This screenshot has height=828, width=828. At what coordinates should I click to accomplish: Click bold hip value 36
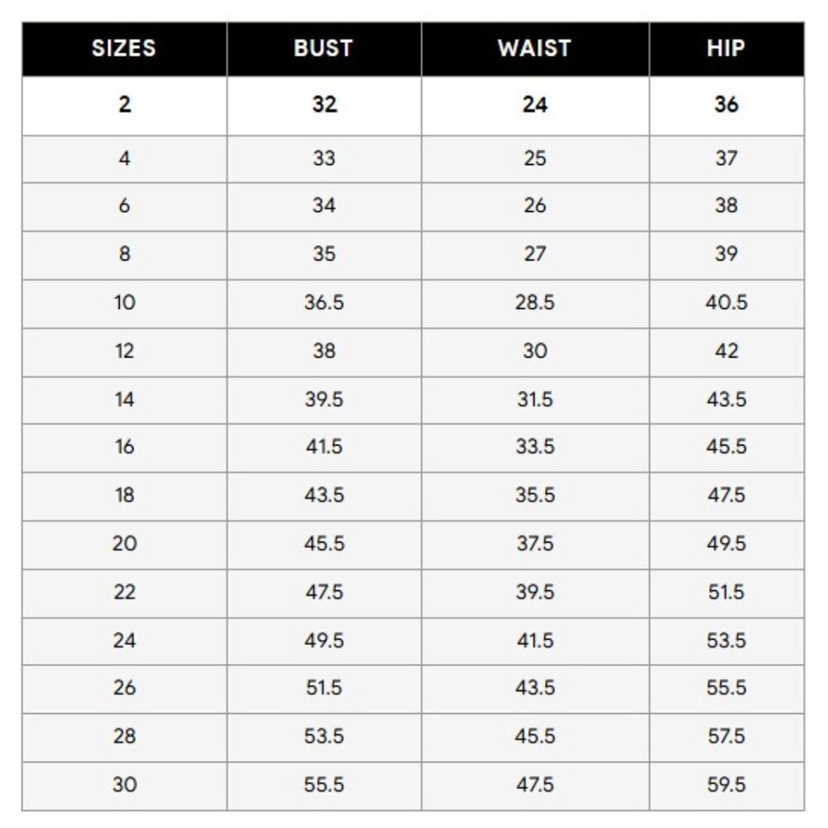[727, 104]
